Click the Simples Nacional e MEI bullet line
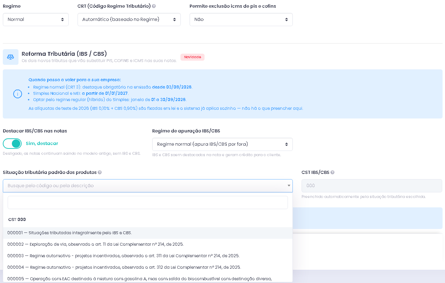This screenshot has width=445, height=283. pos(81,93)
